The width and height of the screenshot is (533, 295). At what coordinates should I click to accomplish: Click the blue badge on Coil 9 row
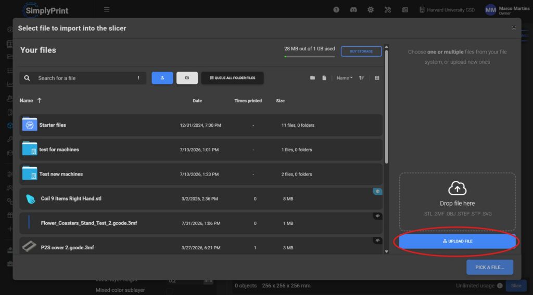point(377,192)
